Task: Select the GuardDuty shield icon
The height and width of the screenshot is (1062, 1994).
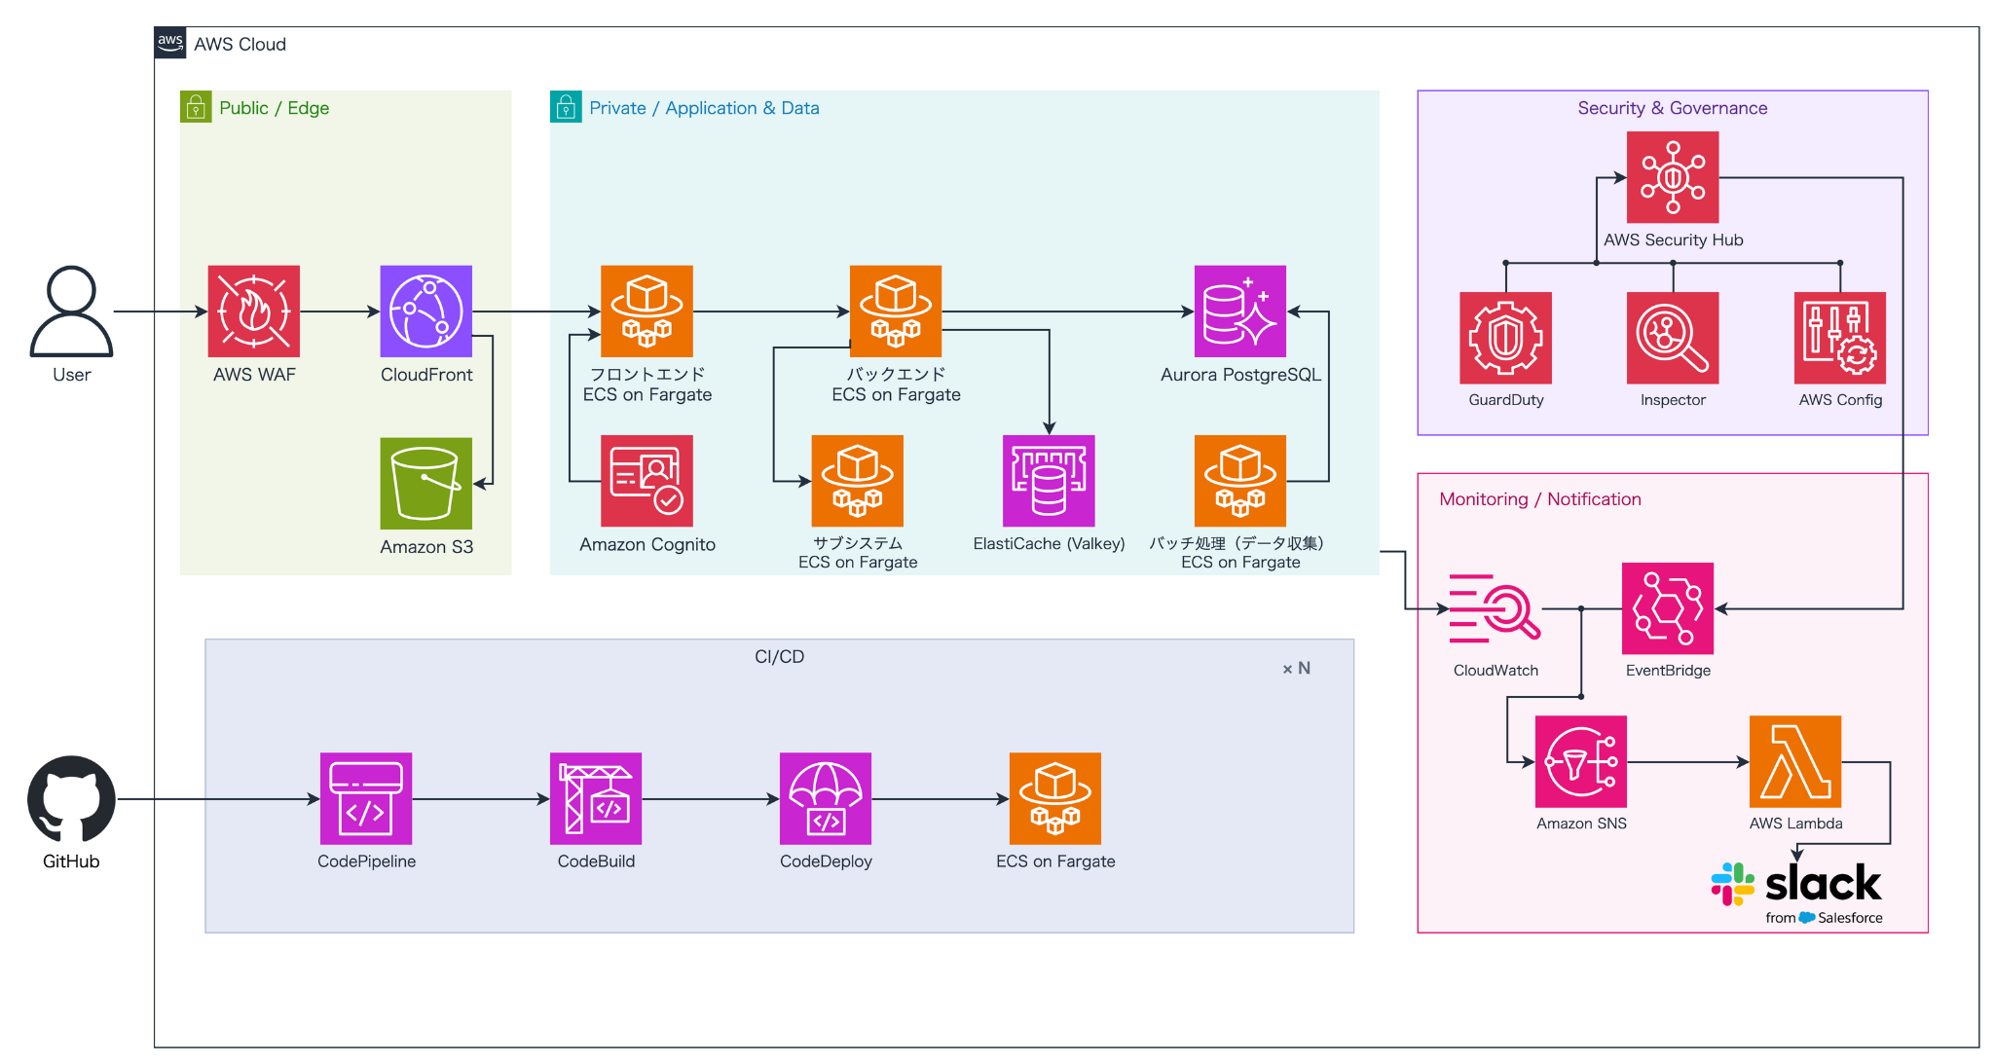Action: [x=1505, y=338]
